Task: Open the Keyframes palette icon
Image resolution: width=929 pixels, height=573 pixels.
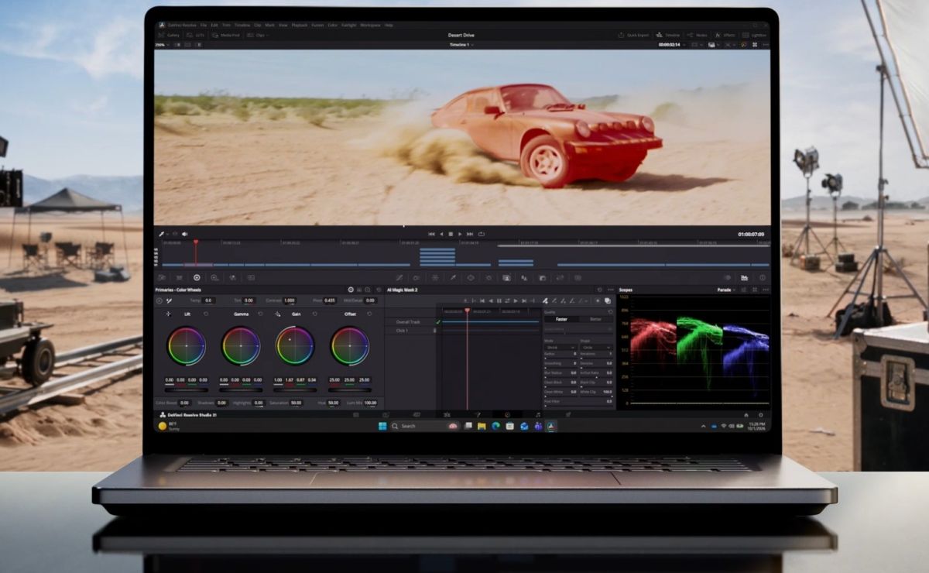Action: 728,277
